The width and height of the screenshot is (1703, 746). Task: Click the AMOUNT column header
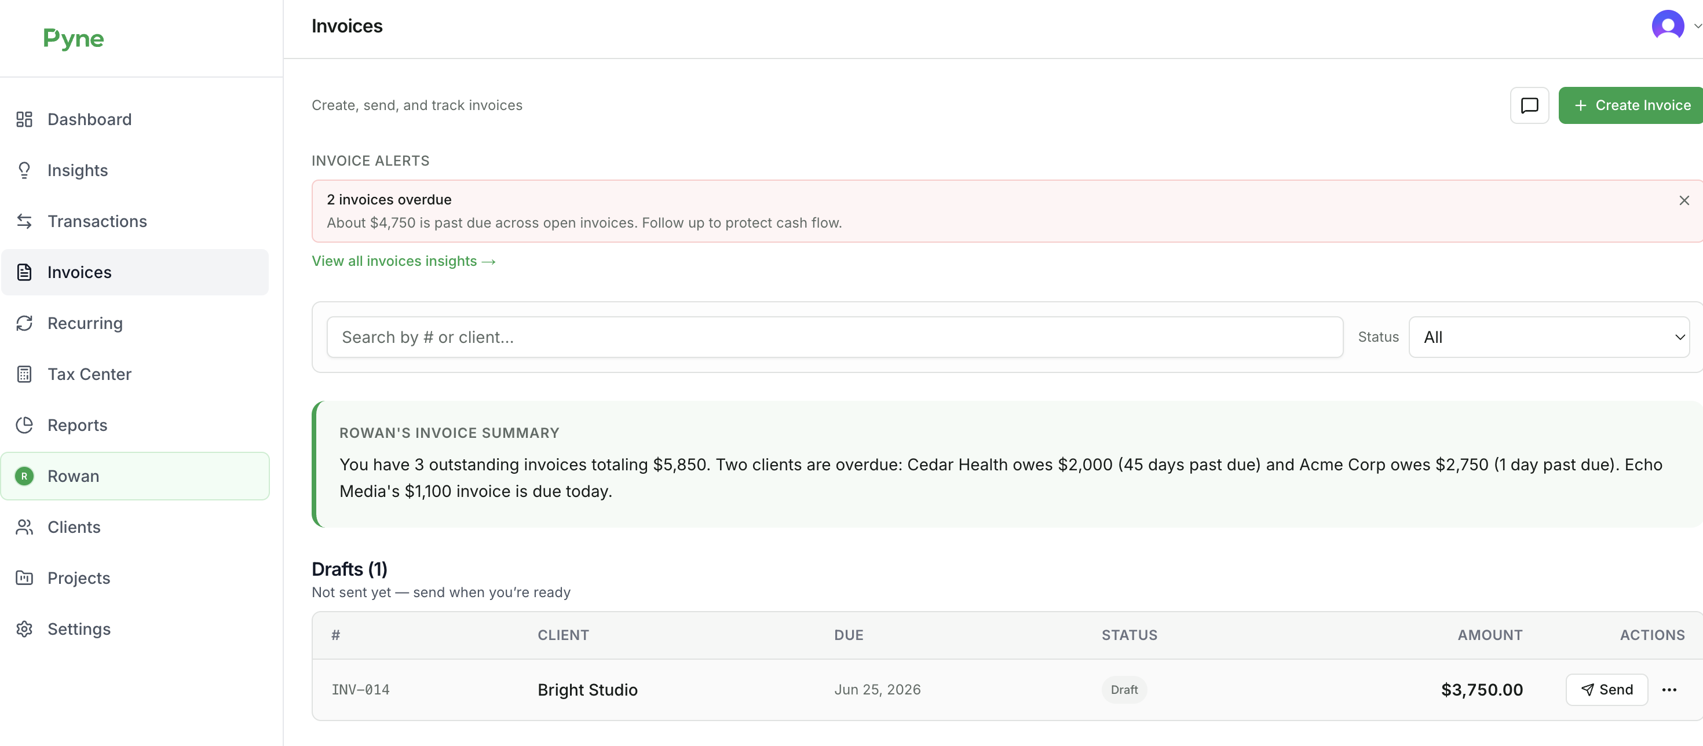1490,635
